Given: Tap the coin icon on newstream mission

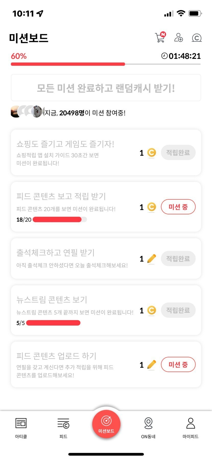Looking at the screenshot, I should pyautogui.click(x=151, y=310).
